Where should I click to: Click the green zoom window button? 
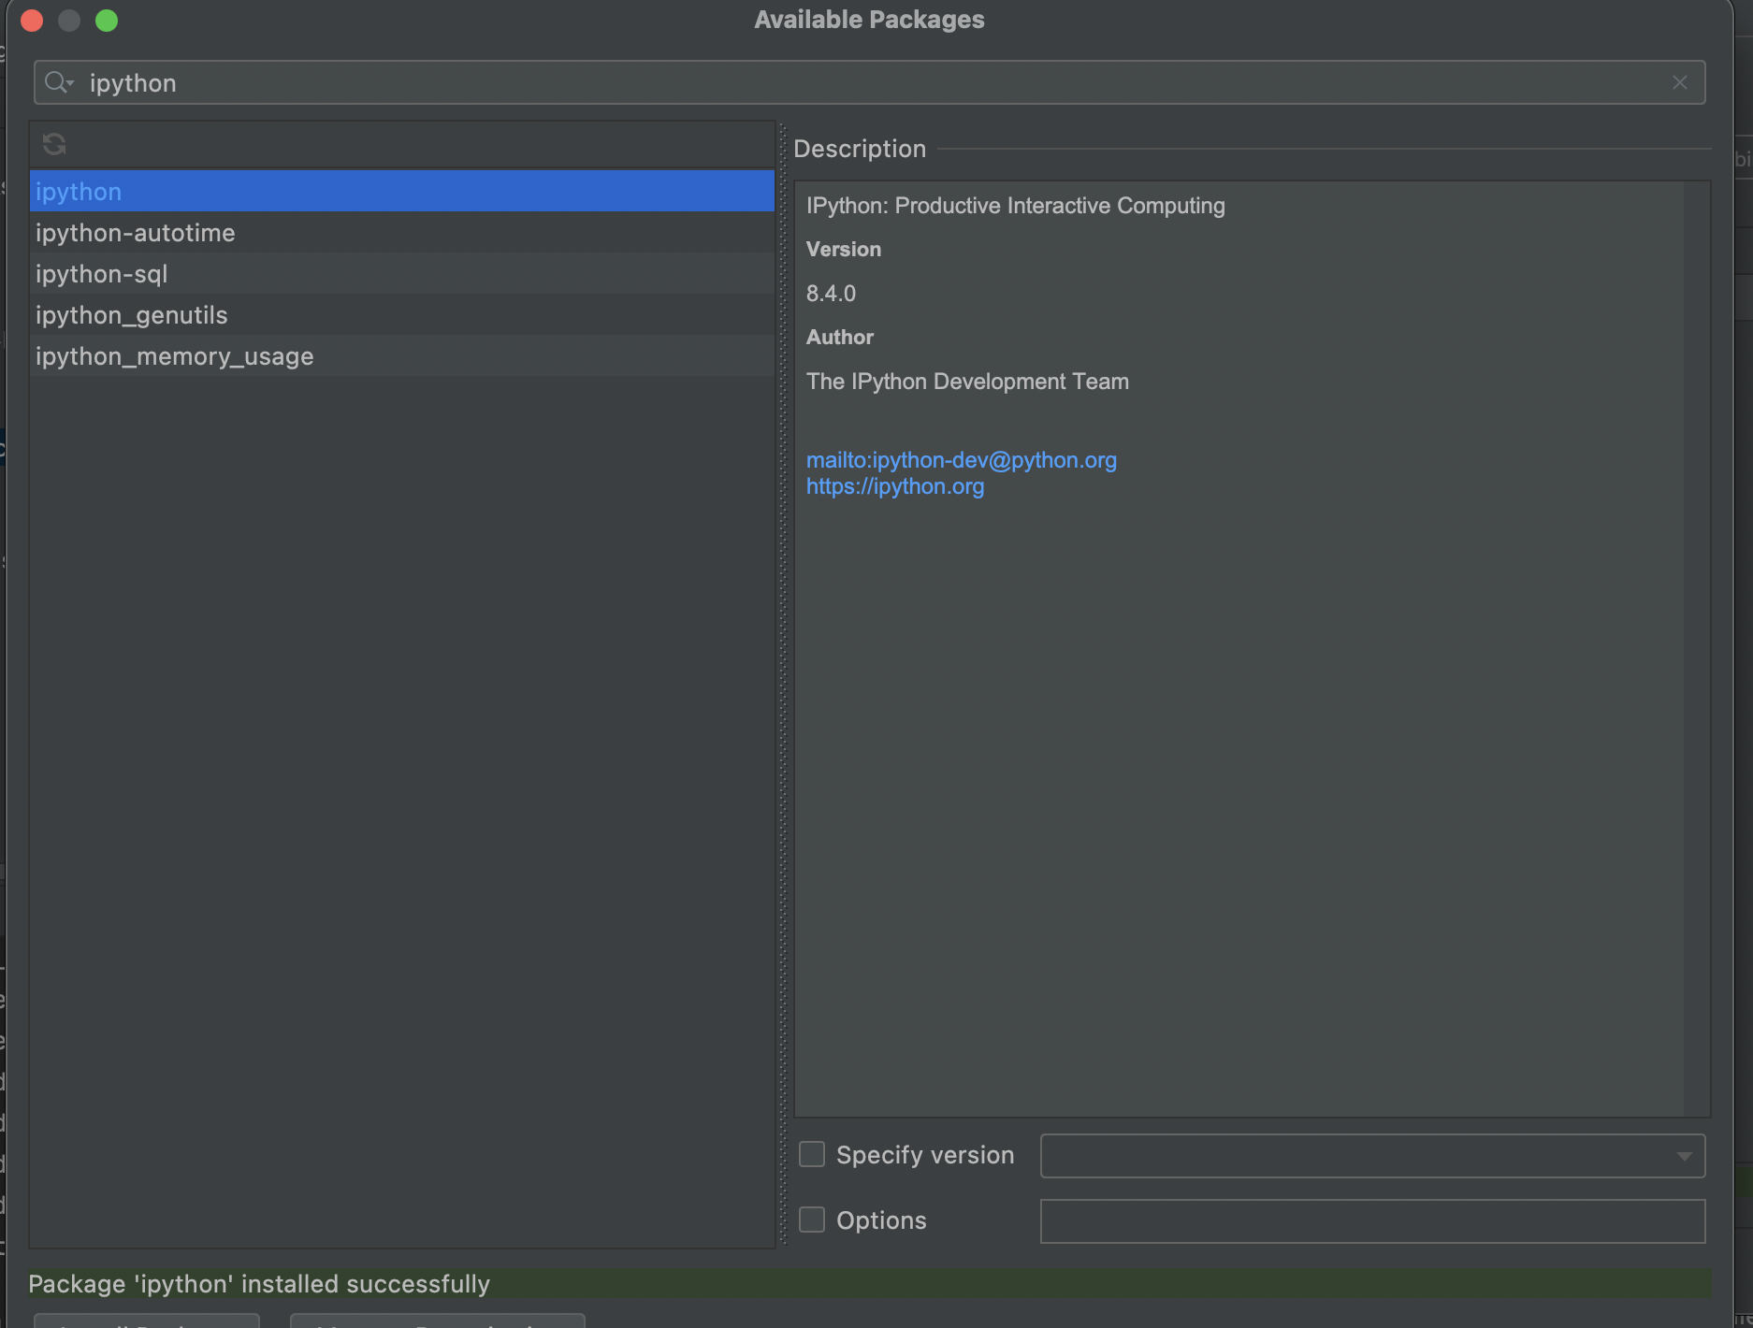[x=107, y=21]
